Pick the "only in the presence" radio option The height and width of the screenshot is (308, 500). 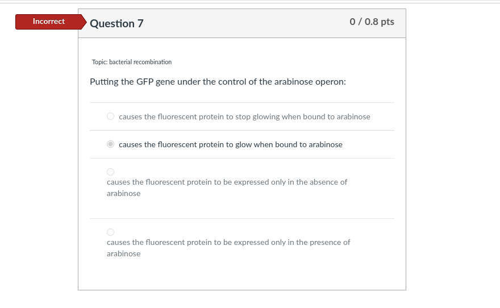[111, 232]
